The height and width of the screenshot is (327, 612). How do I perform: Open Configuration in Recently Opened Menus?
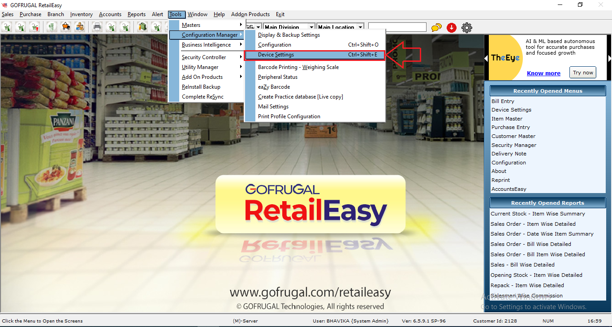pos(509,163)
